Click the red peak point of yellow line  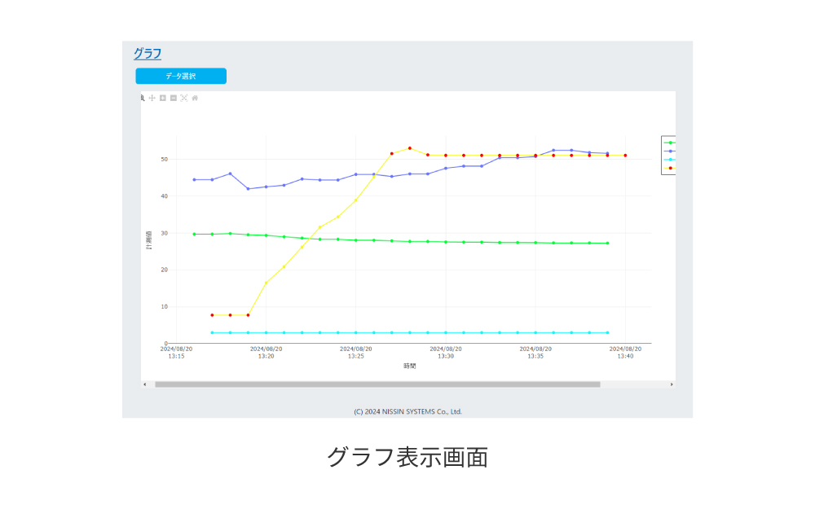(410, 148)
